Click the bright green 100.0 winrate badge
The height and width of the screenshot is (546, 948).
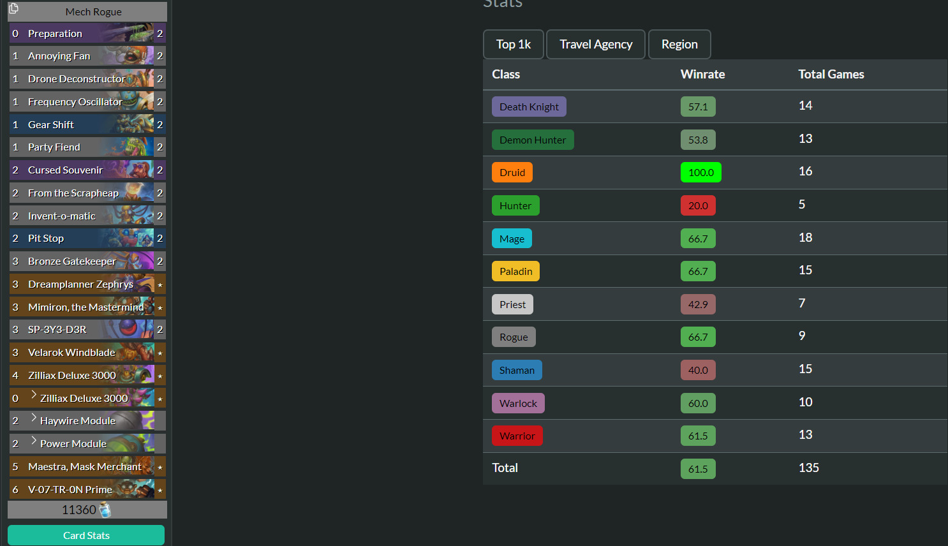(700, 172)
